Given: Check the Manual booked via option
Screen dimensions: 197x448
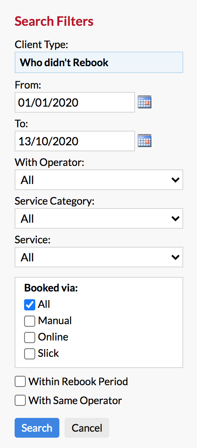Looking at the screenshot, I should point(30,321).
